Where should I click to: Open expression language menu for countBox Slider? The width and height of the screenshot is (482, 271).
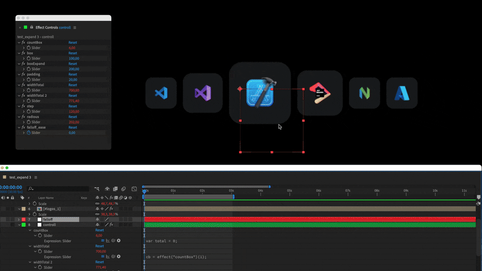pyautogui.click(x=118, y=240)
